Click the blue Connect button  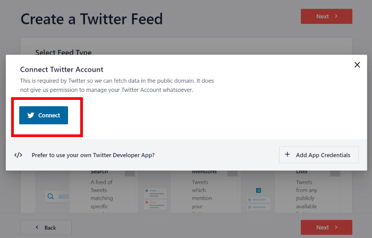[x=44, y=115]
